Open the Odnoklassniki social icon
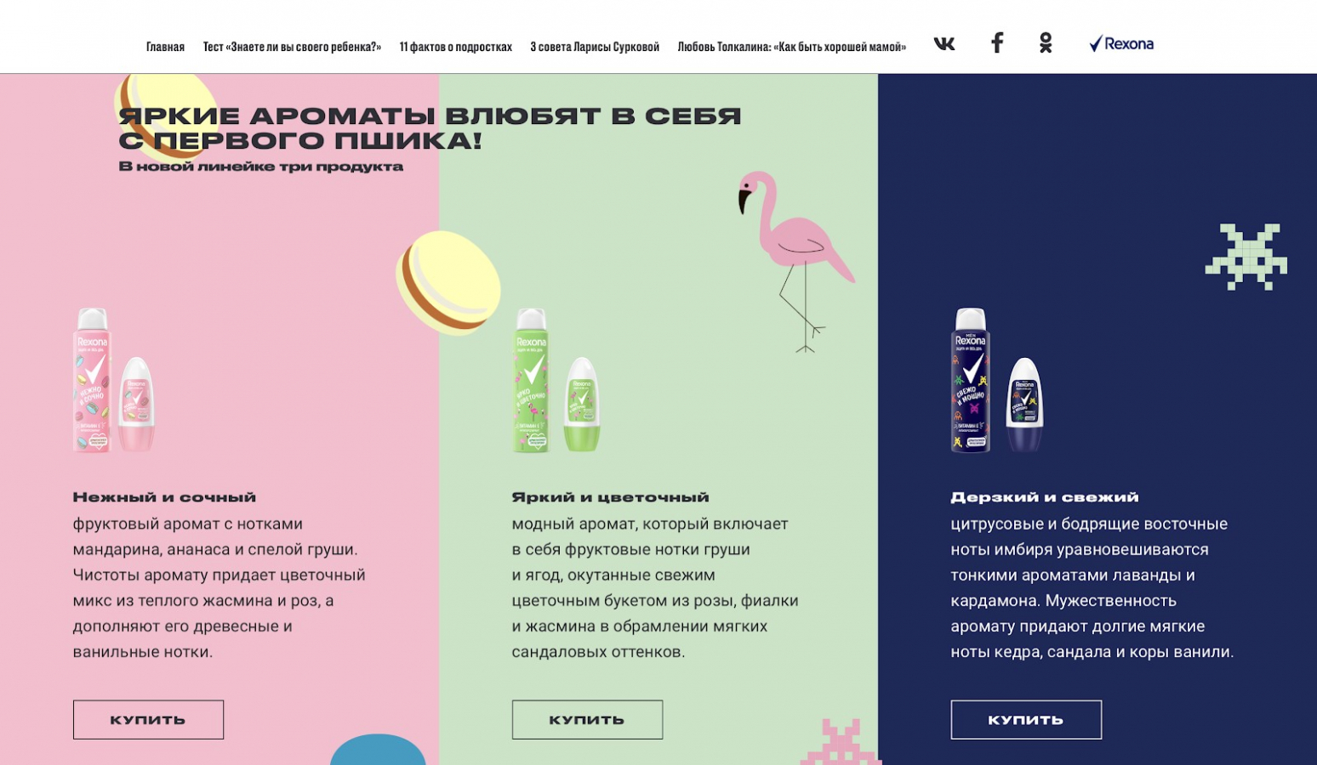The width and height of the screenshot is (1317, 765). click(x=1046, y=42)
